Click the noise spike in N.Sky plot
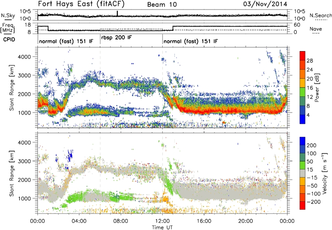332x230 pixels. click(x=117, y=13)
